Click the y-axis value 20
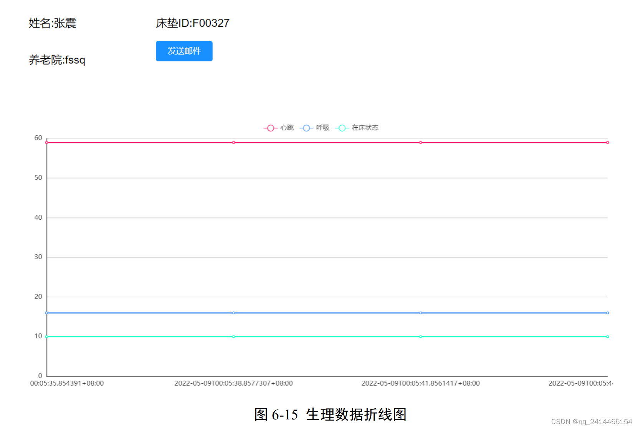 38,296
